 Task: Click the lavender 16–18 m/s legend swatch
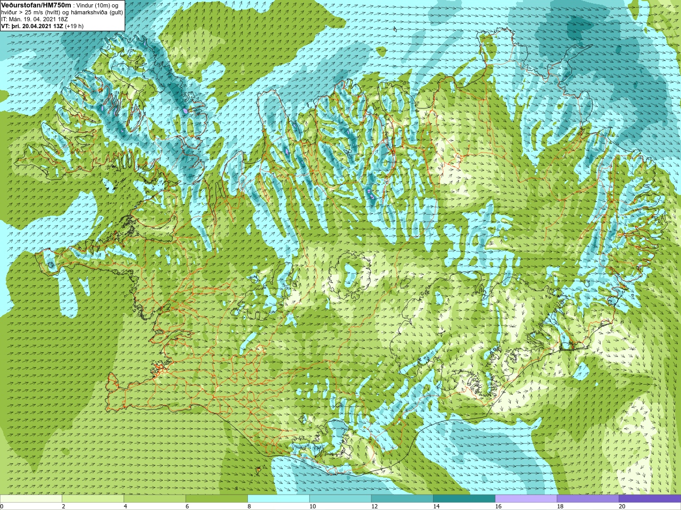tap(526, 499)
